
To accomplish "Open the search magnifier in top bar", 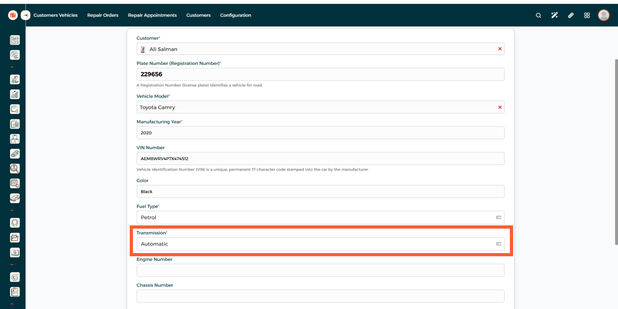I will [538, 15].
